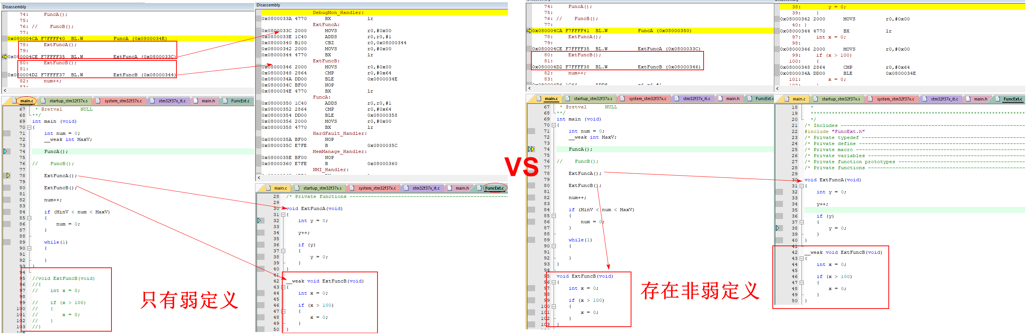Click the blue triangle marker on line 74, leftmost main.c

(5, 151)
